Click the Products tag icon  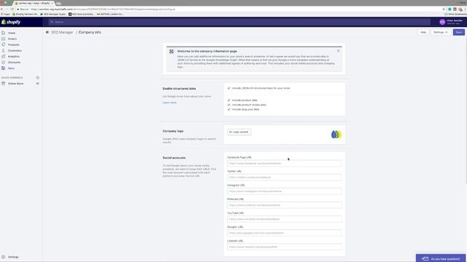(3, 44)
